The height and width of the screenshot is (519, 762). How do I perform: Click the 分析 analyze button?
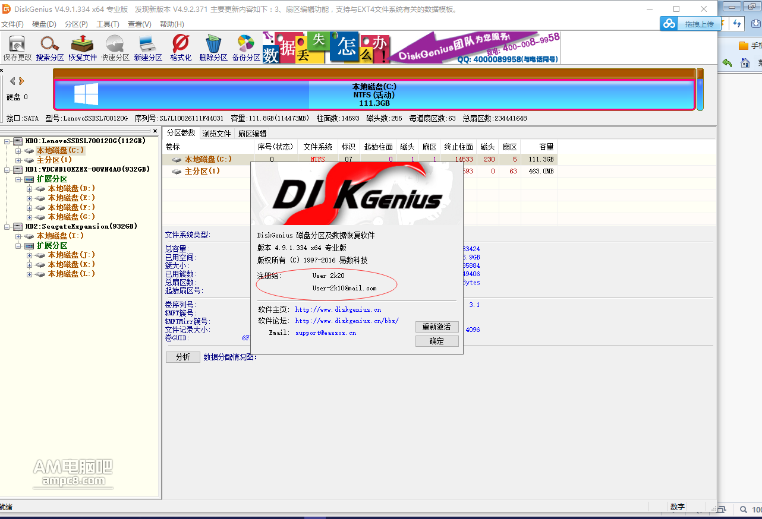182,357
